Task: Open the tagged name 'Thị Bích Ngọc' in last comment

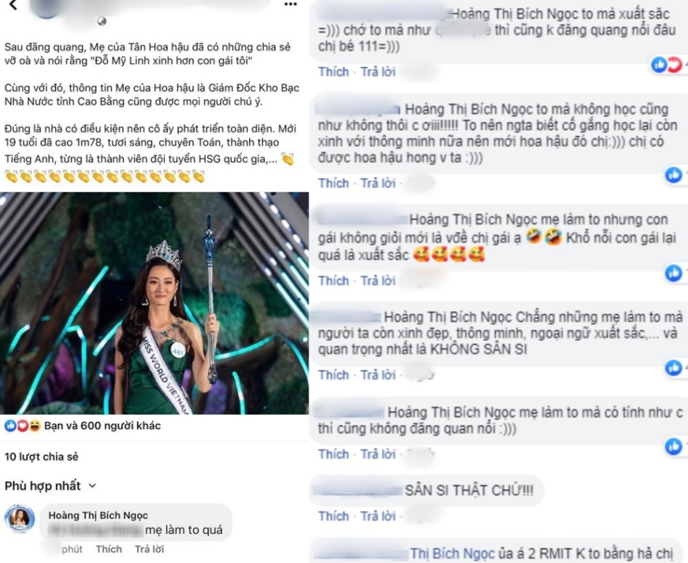Action: point(452,554)
